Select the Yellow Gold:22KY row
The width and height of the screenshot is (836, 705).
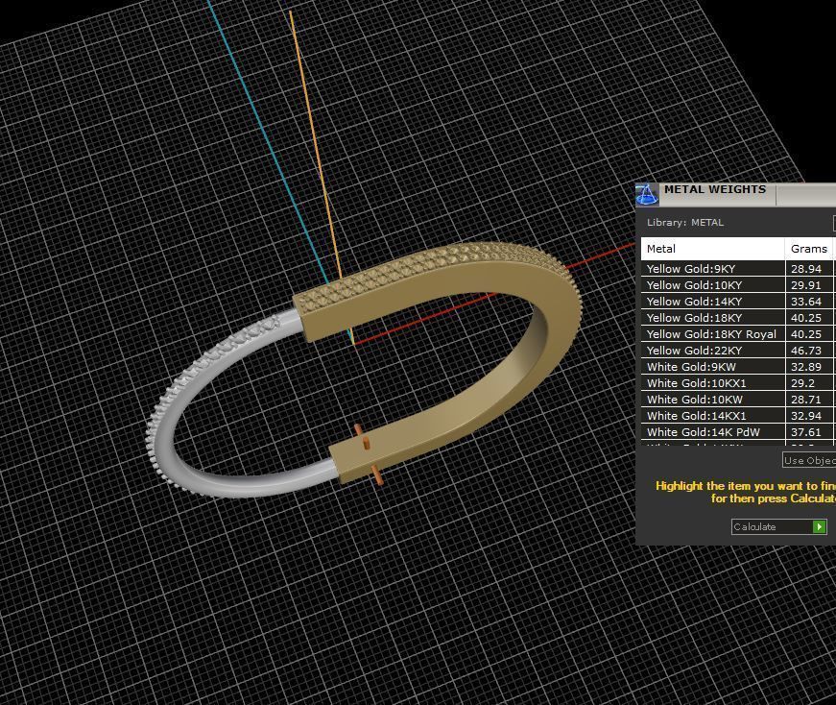click(x=738, y=351)
